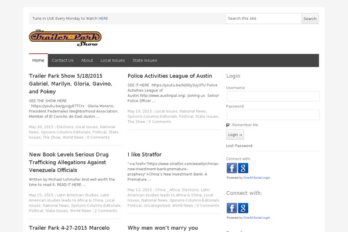Viewport: 348px width, 232px height.
Task: Open the State Issues menu item
Action: (144, 60)
